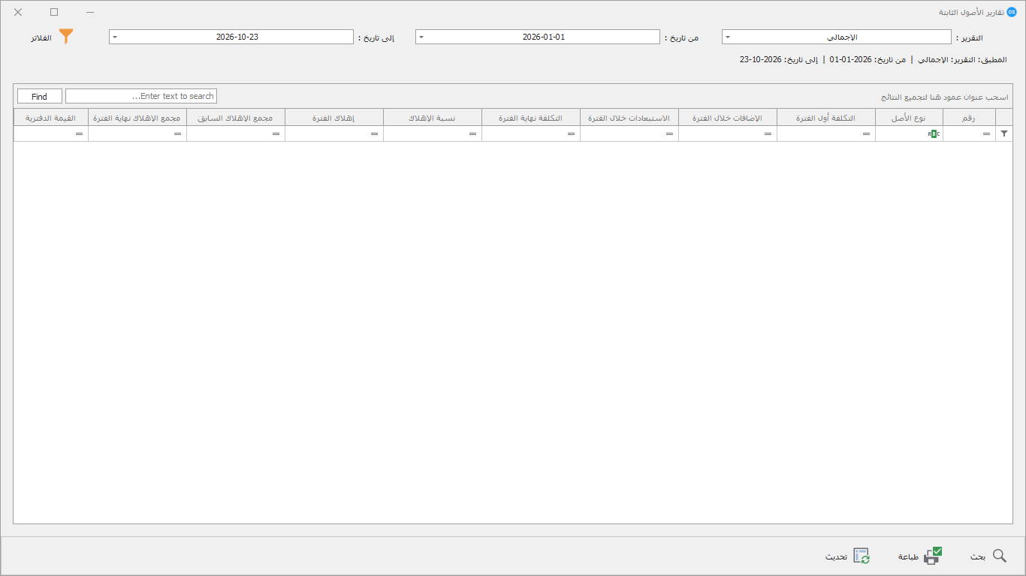Open filter operator icon under الاستبعادات خلال الفترة
1026x576 pixels.
click(669, 133)
